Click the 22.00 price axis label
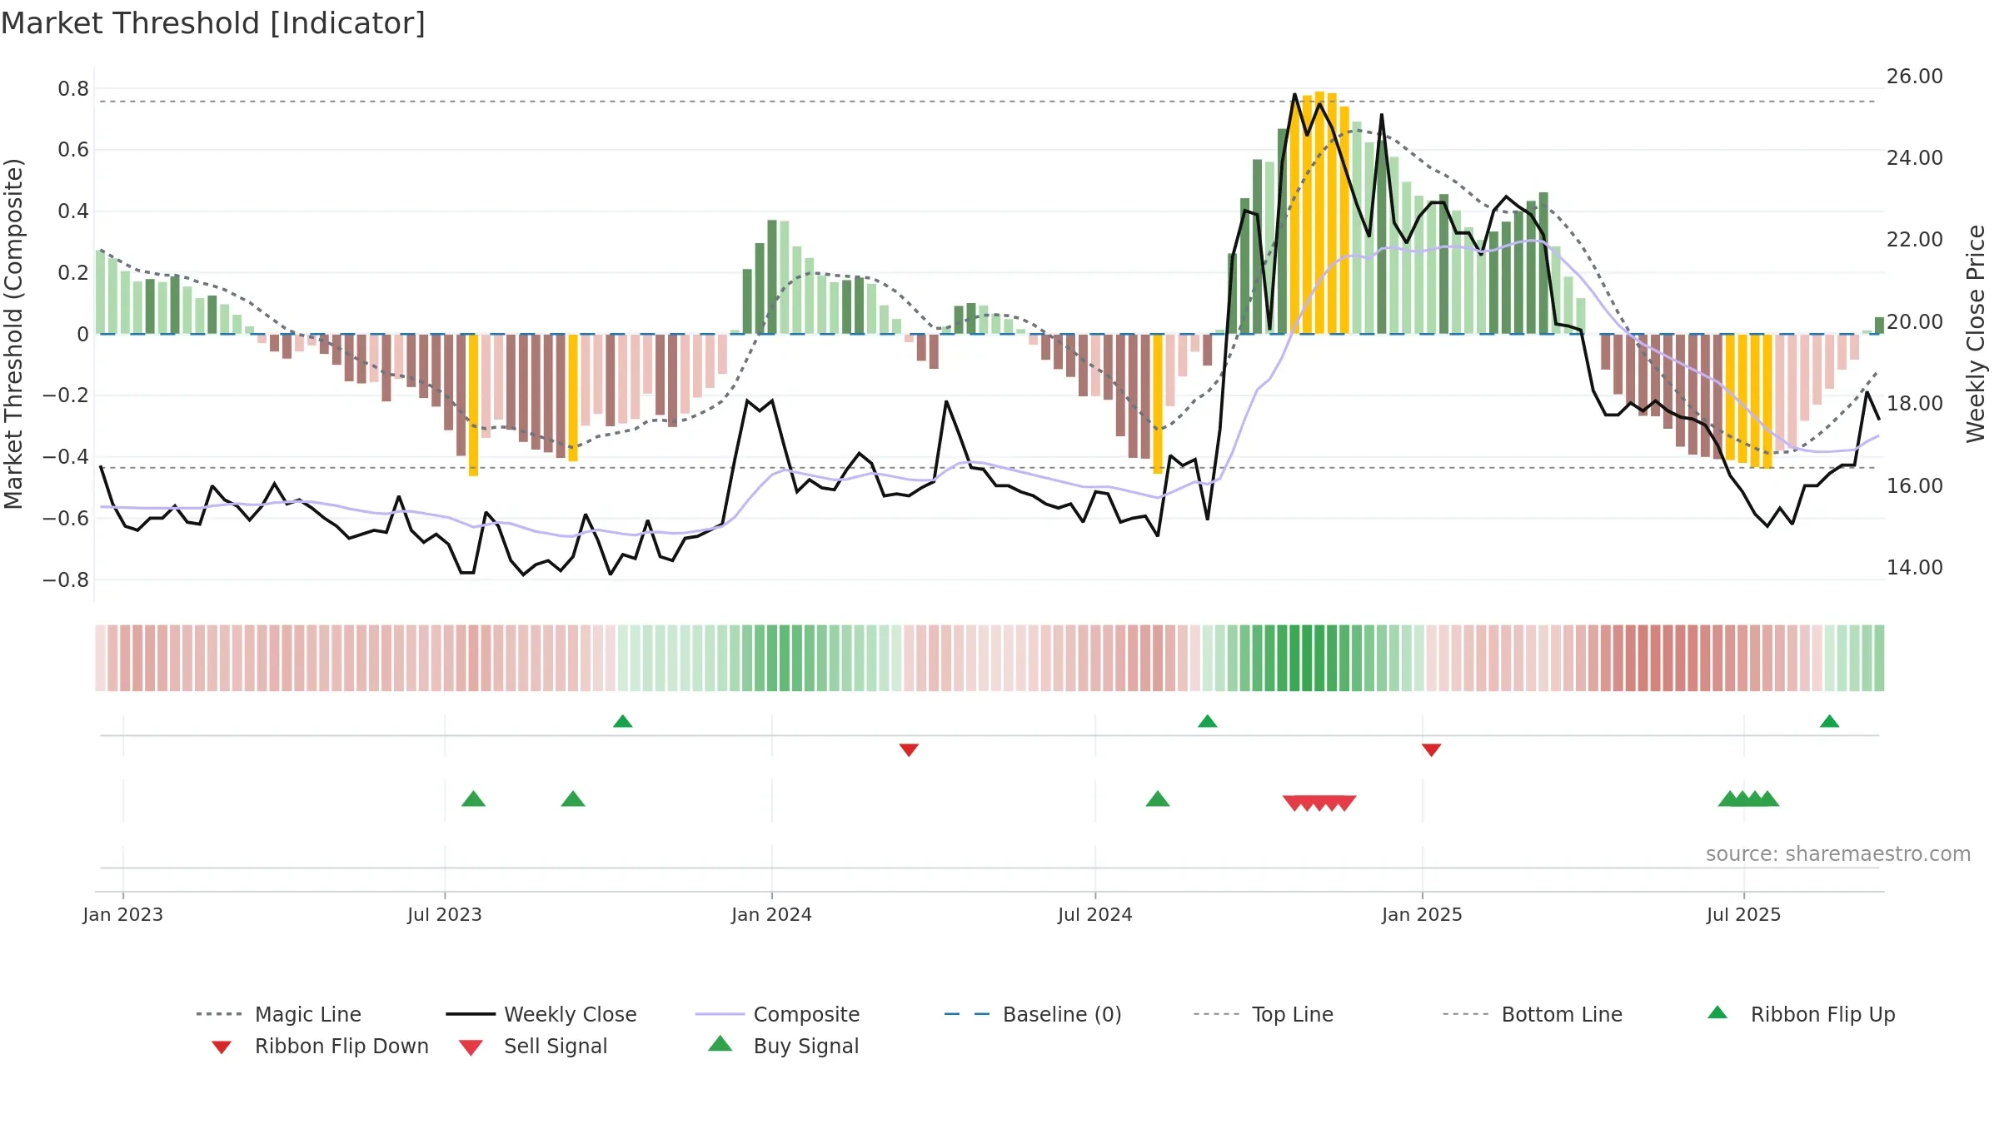 coord(1915,240)
